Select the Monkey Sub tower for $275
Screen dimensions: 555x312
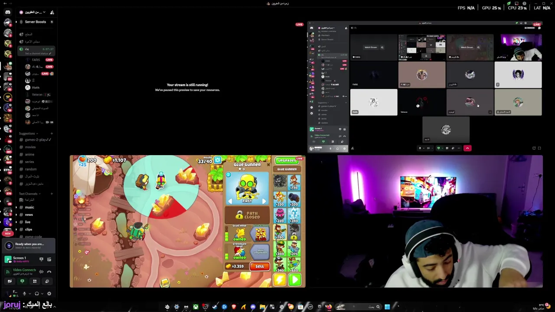tap(294, 248)
